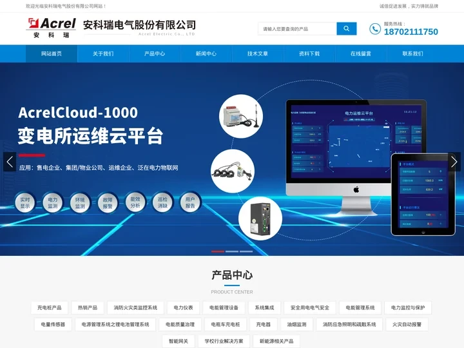Open 新闻中心 navigation item
464x348 pixels.
(206, 54)
